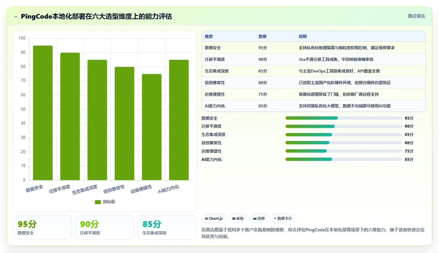Click the AI能力内化 x-axis label

point(169,189)
